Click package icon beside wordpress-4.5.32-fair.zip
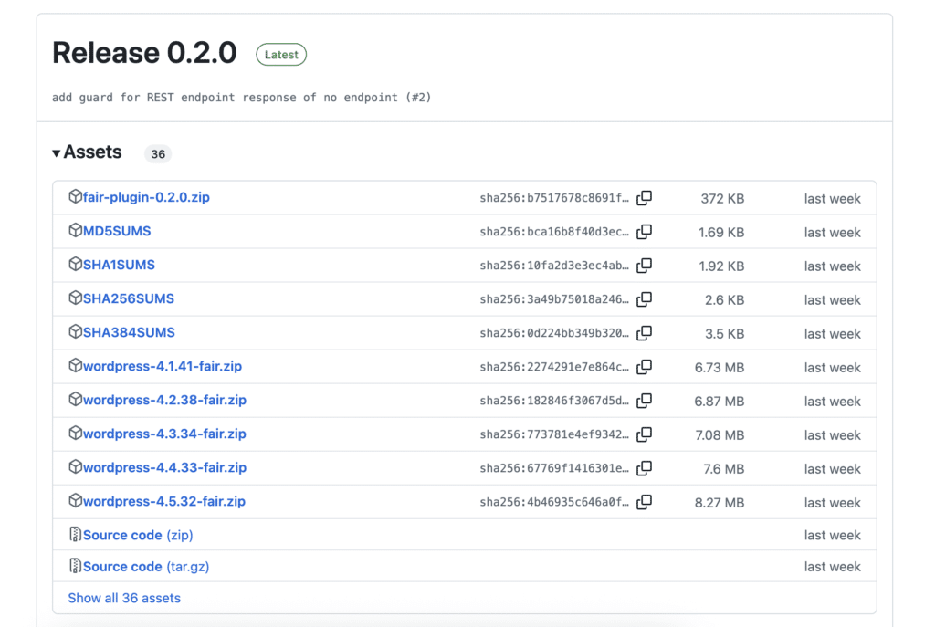This screenshot has height=627, width=935. (x=75, y=500)
